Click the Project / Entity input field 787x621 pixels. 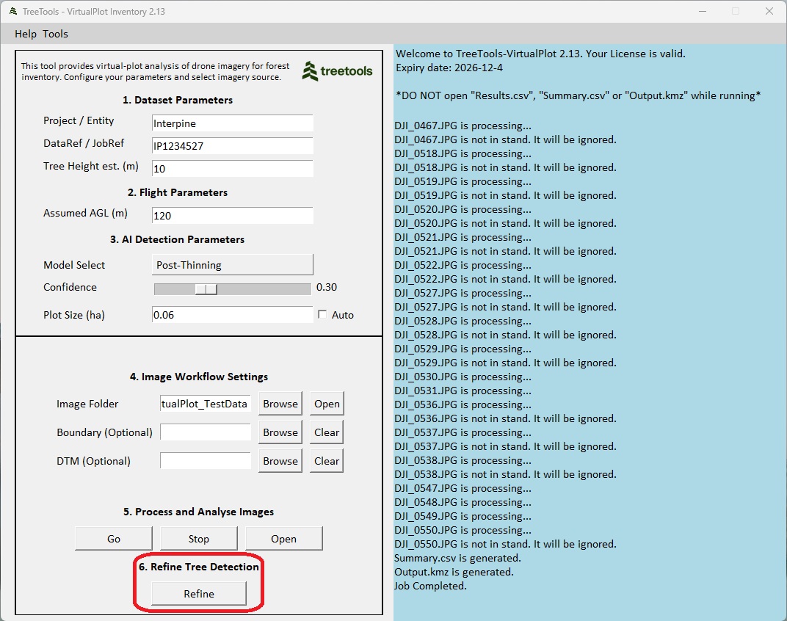232,123
